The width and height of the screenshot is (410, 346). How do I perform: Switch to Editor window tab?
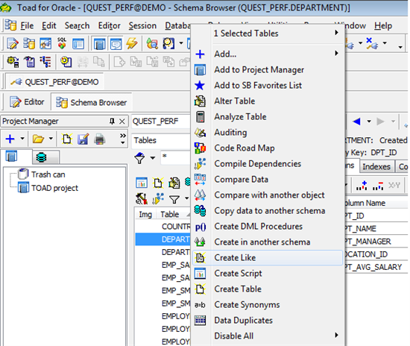[x=27, y=101]
